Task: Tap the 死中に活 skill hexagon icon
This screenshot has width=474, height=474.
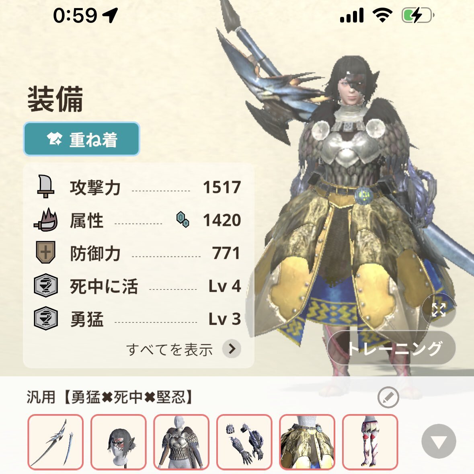Action: tap(46, 285)
